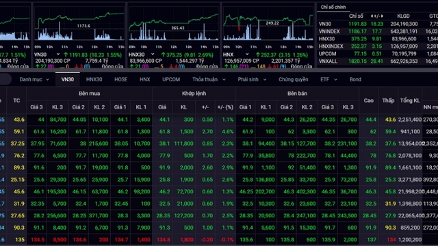Switch to the HOSE tab
This screenshot has height=246, width=438.
(120, 79)
